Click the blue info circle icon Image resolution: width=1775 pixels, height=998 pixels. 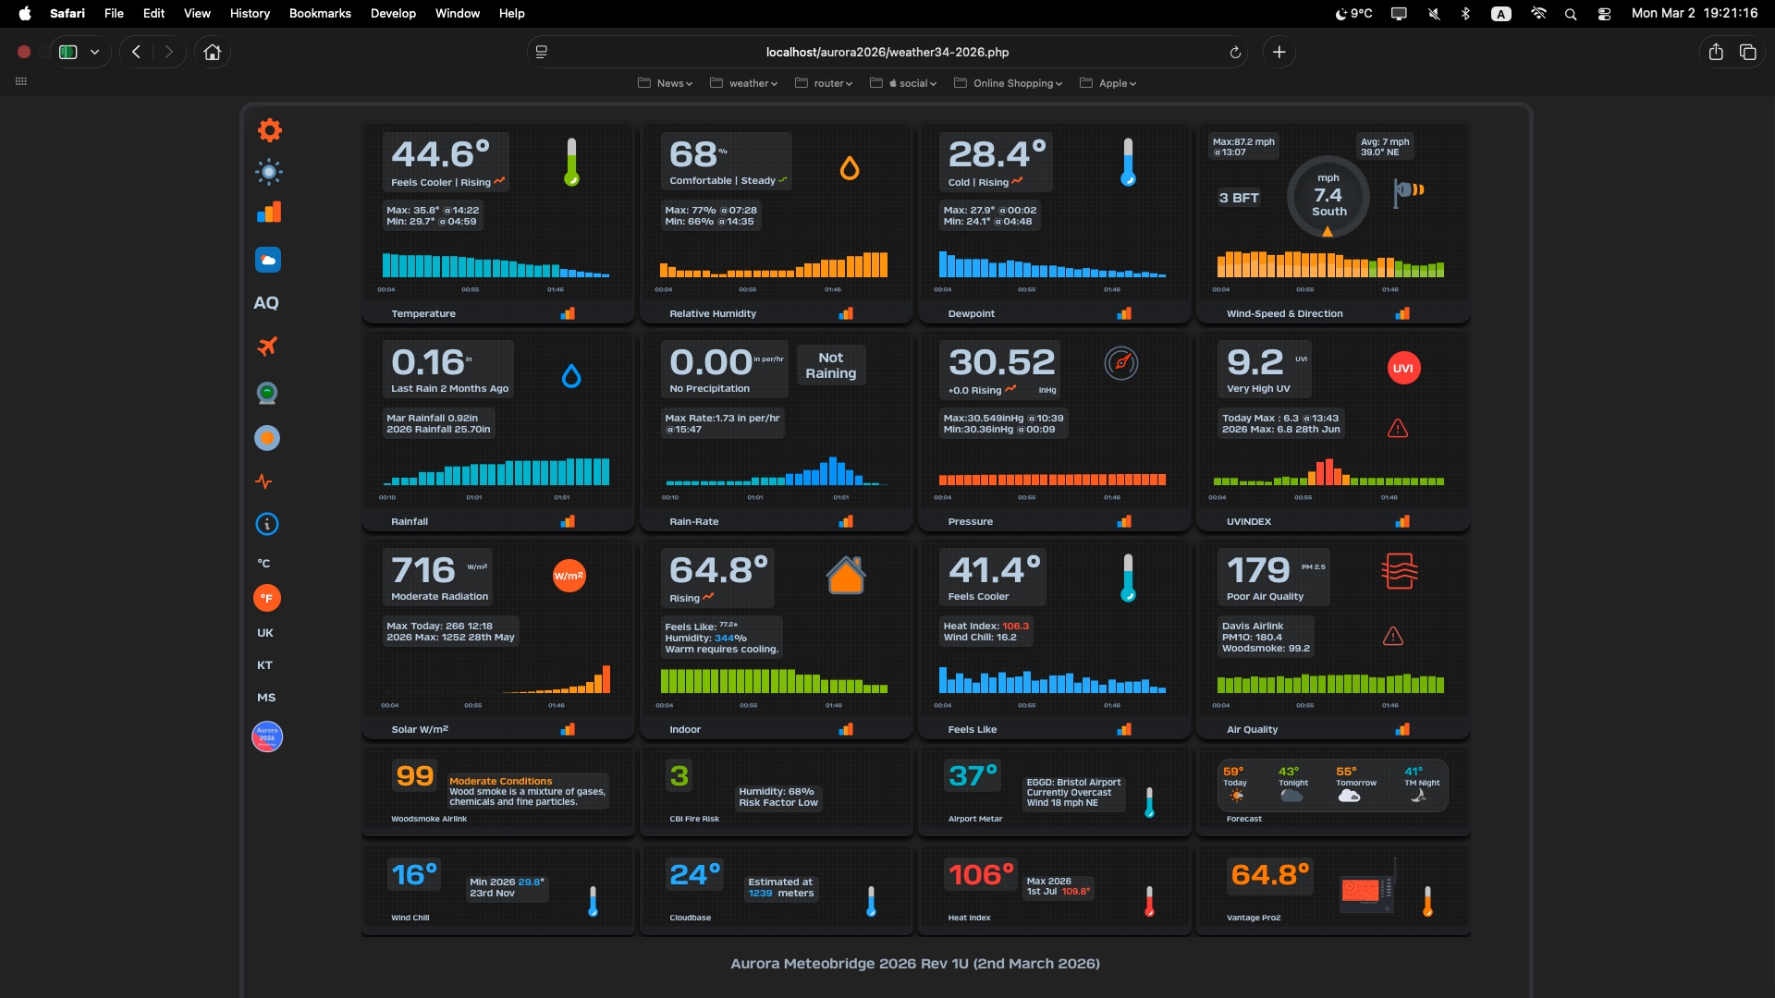[x=267, y=525]
